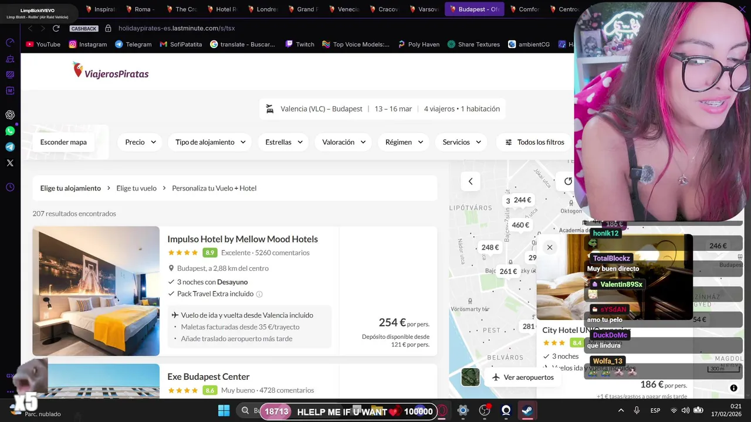
Task: Switch to the Varsovia browser tab
Action: coord(424,9)
